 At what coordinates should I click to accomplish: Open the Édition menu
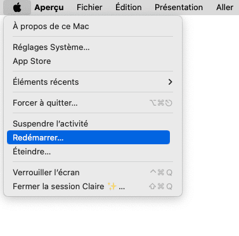click(129, 8)
